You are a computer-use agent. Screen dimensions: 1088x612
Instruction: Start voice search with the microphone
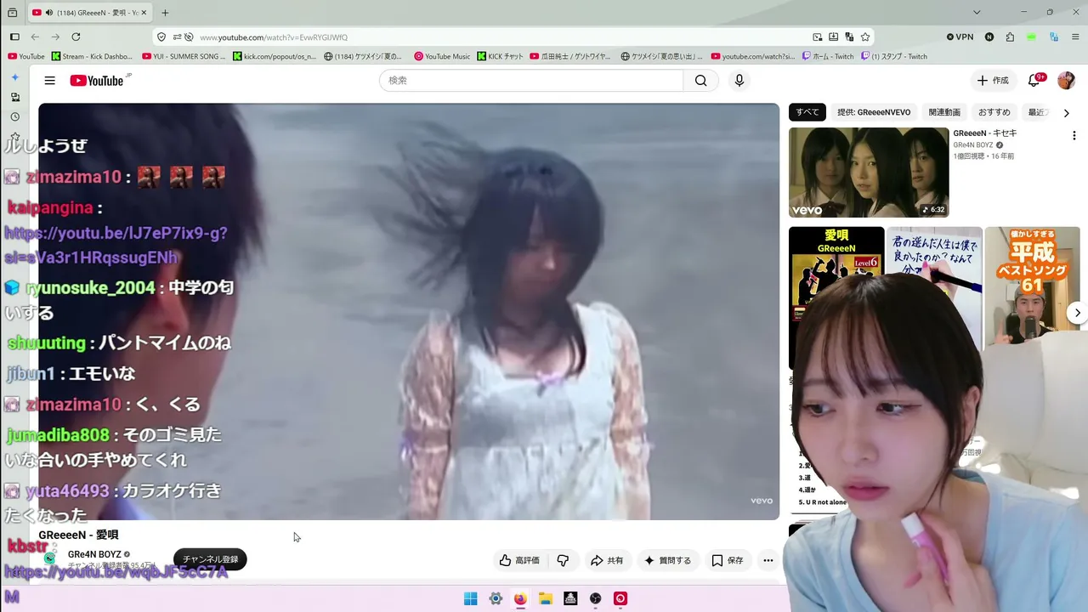click(739, 81)
